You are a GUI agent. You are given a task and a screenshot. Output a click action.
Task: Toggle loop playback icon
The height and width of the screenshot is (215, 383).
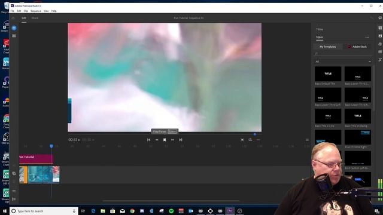click(250, 140)
